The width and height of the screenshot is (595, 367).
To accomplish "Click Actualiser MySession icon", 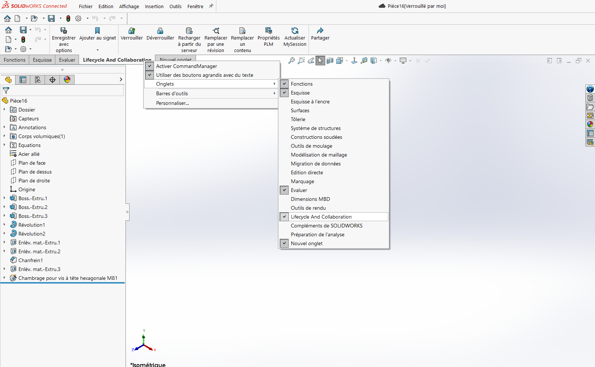I will click(295, 31).
